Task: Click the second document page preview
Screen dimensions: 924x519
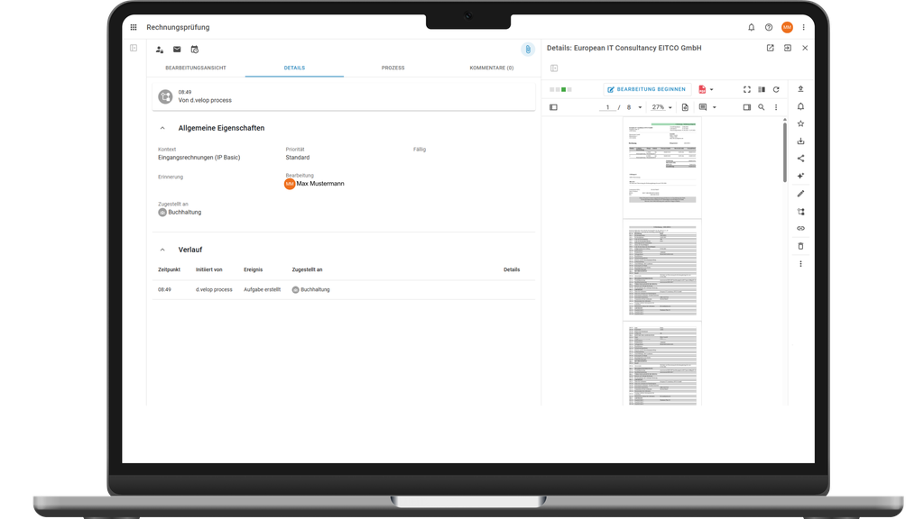Action: pos(661,270)
